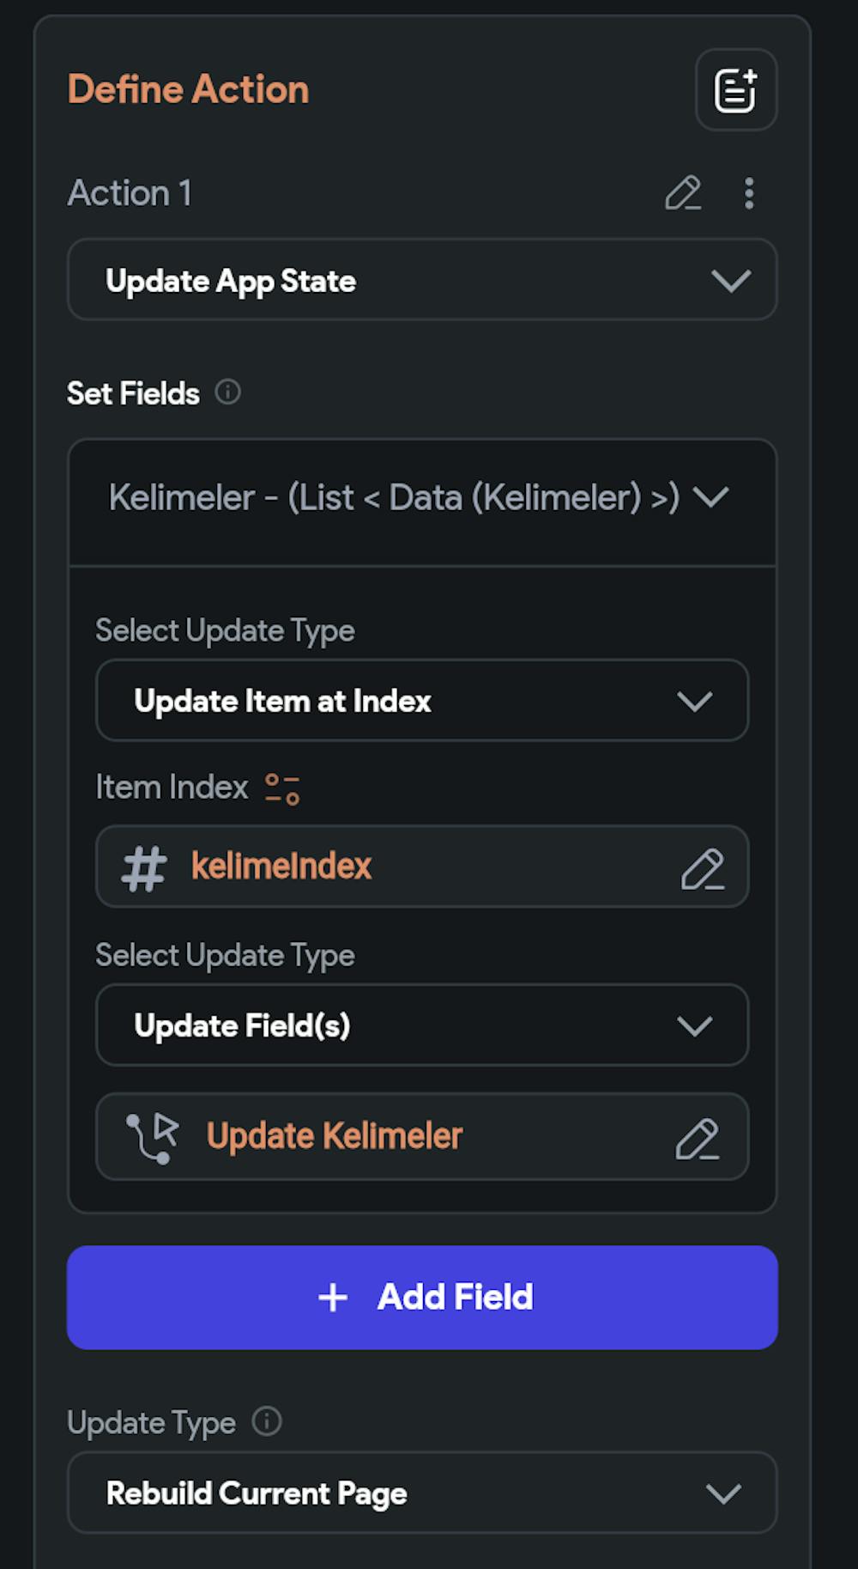Click the add action note icon
Viewport: 858px width, 1569px height.
pos(736,90)
